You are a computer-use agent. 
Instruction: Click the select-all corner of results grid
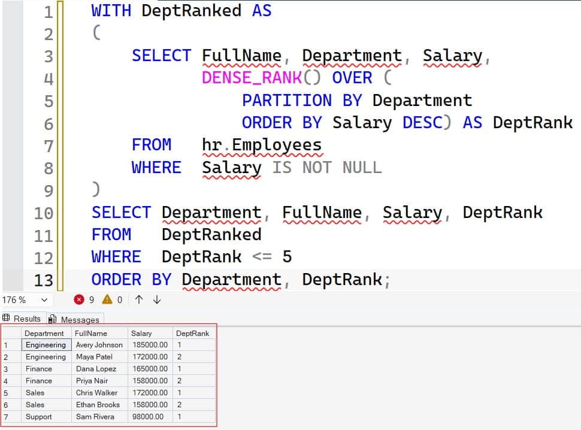point(11,334)
